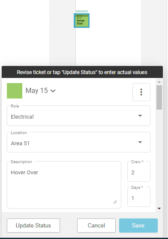Click into the Crew number field
This screenshot has height=239, width=168.
pyautogui.click(x=139, y=171)
